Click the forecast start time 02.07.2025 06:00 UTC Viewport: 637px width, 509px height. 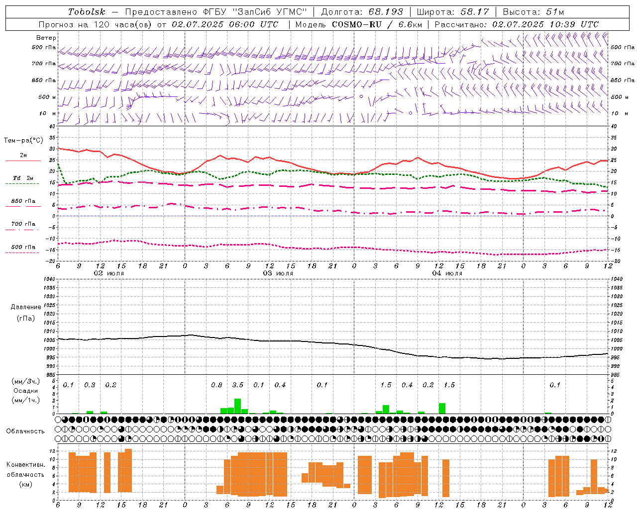tap(225, 24)
